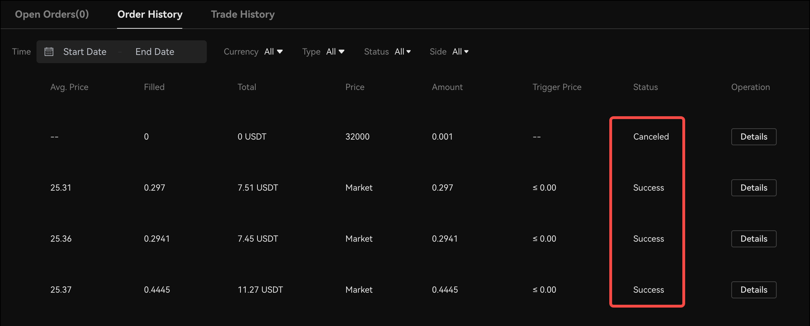View Details of the Canceled order
Image resolution: width=810 pixels, height=326 pixels.
tap(754, 137)
